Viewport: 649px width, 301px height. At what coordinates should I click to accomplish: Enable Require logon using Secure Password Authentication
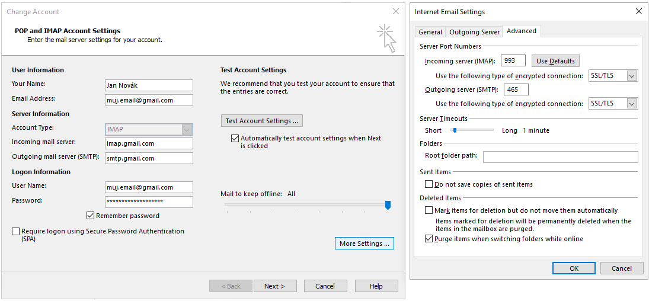[x=16, y=231]
